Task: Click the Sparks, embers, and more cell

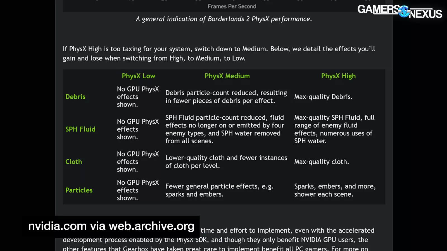Action: coord(335,190)
